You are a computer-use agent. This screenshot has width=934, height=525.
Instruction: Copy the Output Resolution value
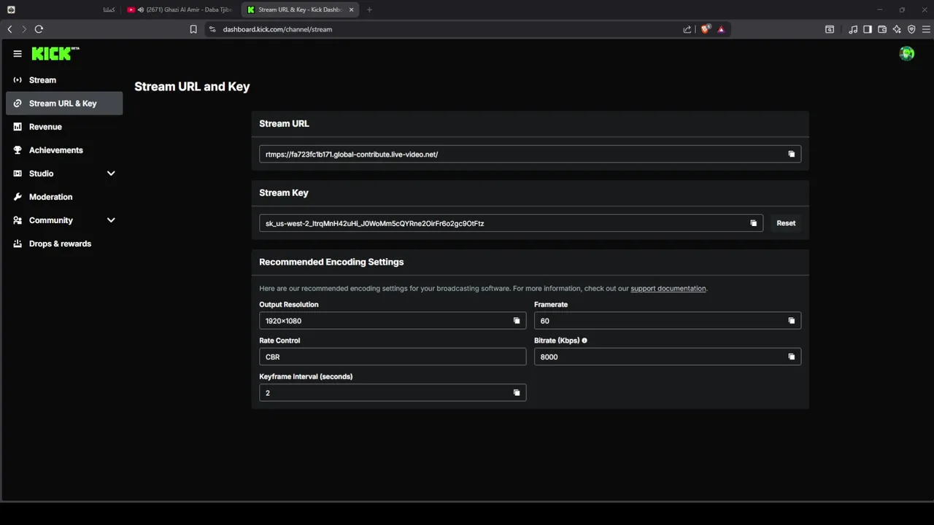tap(517, 321)
